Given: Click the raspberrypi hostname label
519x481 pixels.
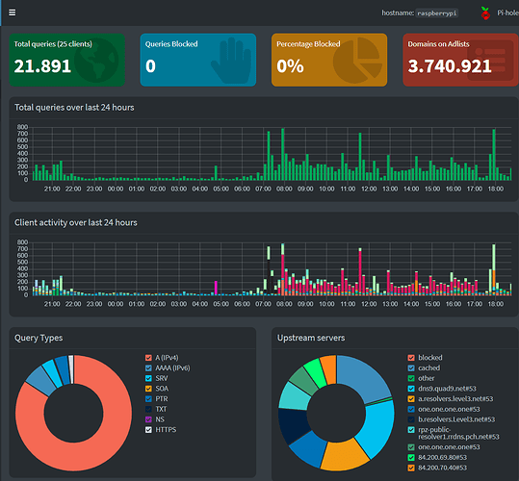Looking at the screenshot, I should tap(437, 13).
